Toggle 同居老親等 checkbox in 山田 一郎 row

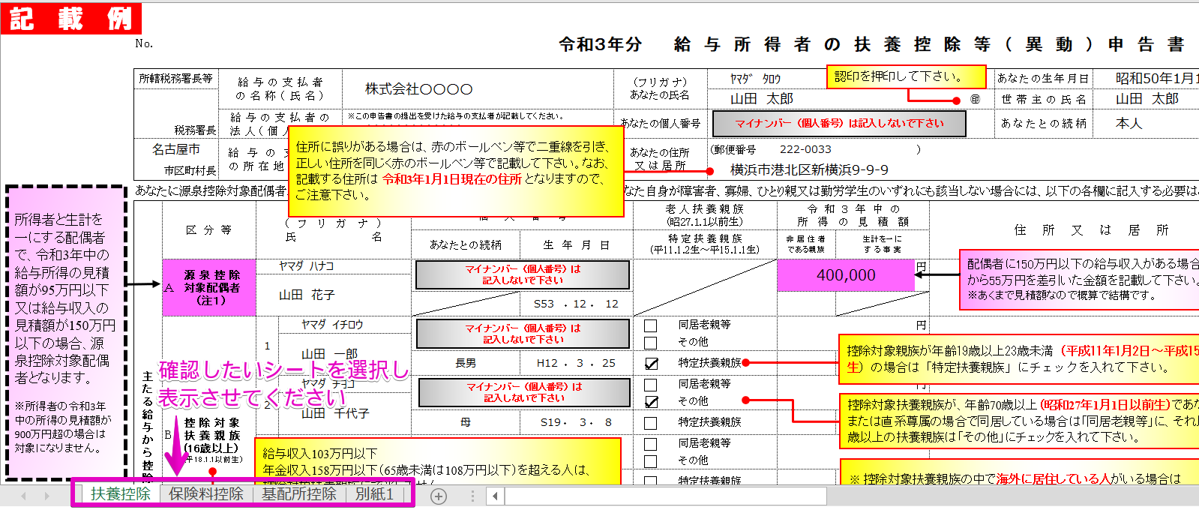coord(651,325)
